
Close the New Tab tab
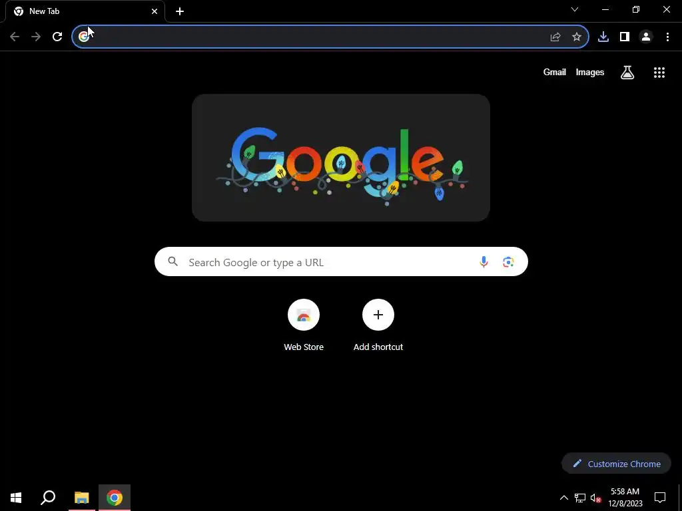point(155,11)
